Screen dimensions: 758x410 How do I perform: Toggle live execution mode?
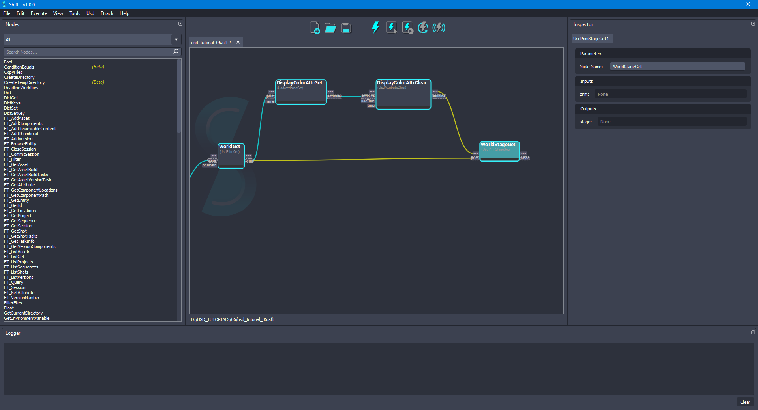click(438, 28)
